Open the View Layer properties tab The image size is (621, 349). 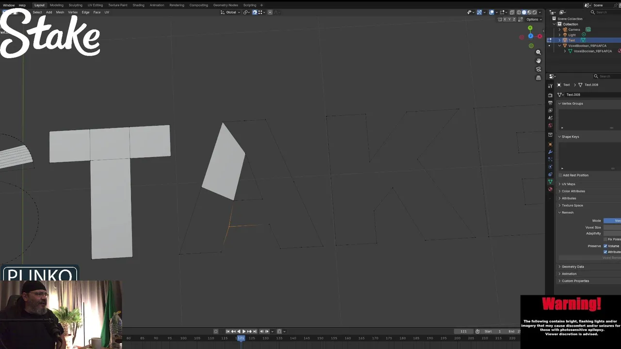[x=550, y=110]
